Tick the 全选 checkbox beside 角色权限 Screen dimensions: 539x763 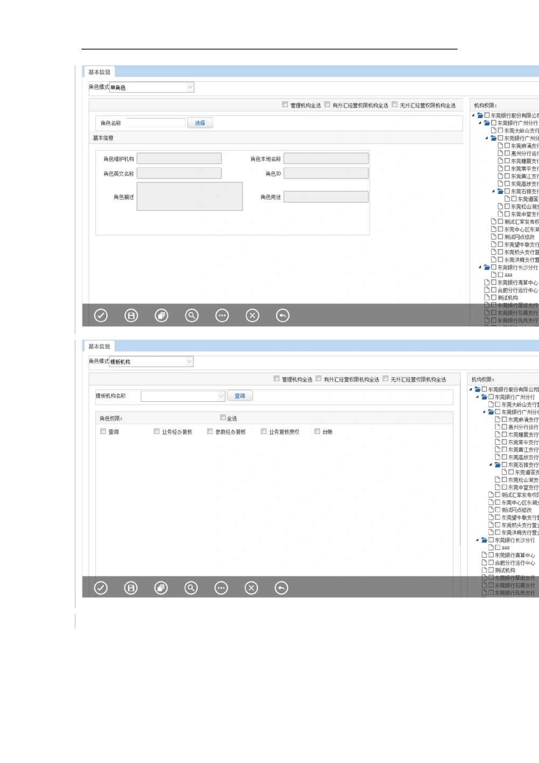(223, 418)
